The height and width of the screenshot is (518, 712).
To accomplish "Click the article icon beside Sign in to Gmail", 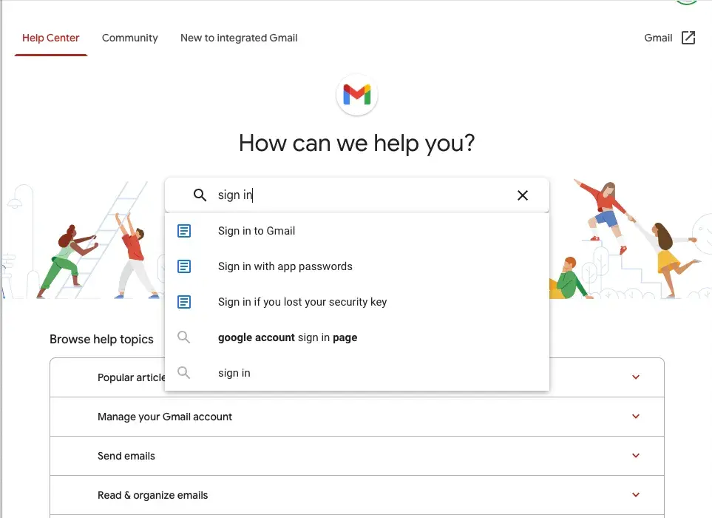I will pos(183,230).
